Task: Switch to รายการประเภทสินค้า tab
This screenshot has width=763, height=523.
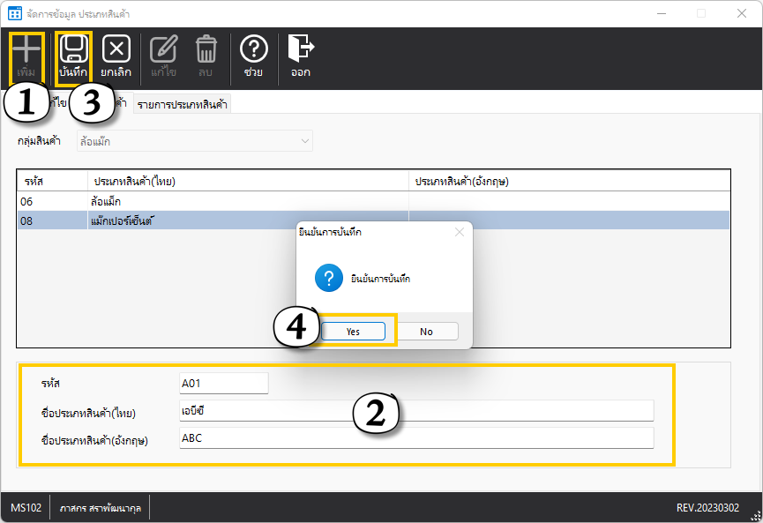Action: pyautogui.click(x=182, y=104)
